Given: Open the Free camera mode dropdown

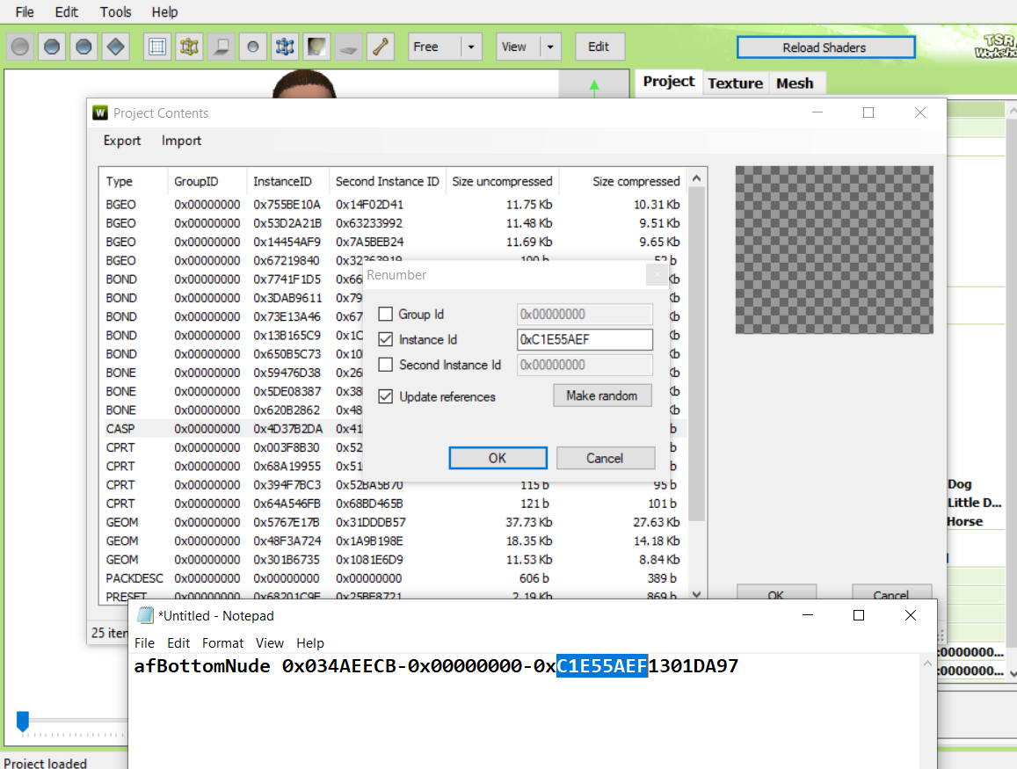Looking at the screenshot, I should click(x=471, y=46).
